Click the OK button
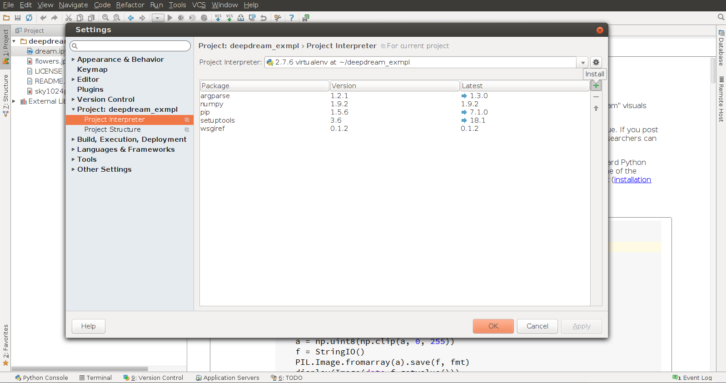This screenshot has width=726, height=383. coord(493,326)
